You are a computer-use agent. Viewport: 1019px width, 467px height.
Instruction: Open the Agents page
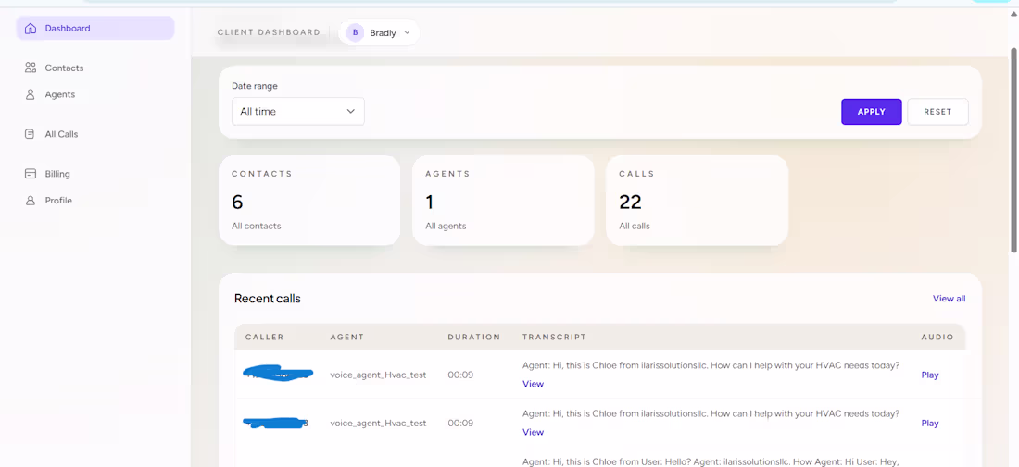tap(60, 94)
